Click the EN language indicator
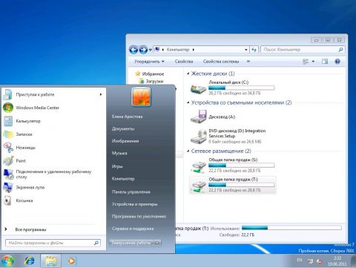 click(300, 260)
